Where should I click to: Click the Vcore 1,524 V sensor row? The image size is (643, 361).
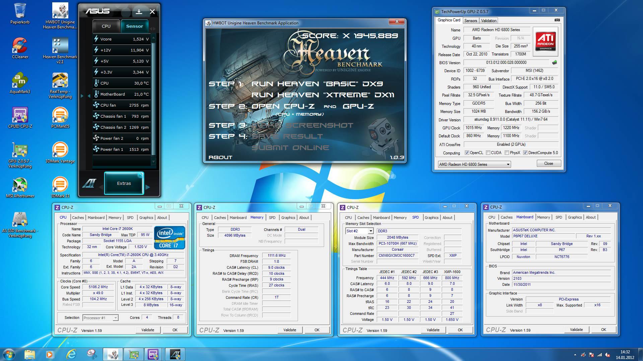(122, 39)
